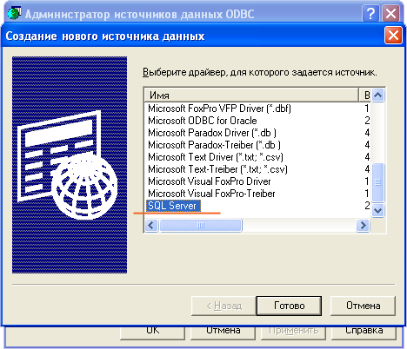This screenshot has width=407, height=349.
Task: Click the driver list down arrow
Action: tap(377, 210)
